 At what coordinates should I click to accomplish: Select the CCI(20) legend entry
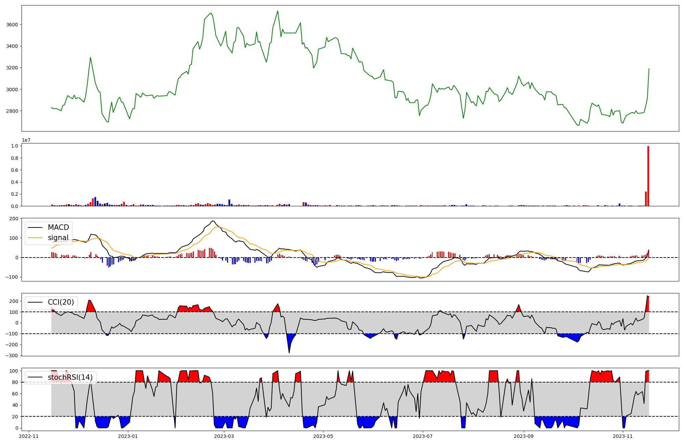tap(61, 303)
